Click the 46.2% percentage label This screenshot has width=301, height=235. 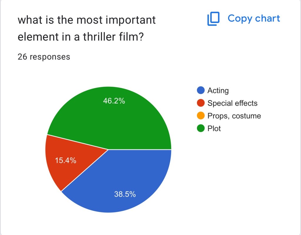tap(114, 101)
